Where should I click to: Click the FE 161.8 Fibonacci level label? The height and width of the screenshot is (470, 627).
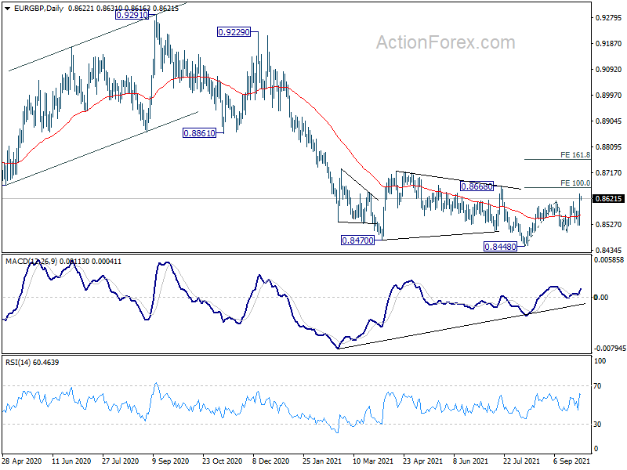point(575,154)
